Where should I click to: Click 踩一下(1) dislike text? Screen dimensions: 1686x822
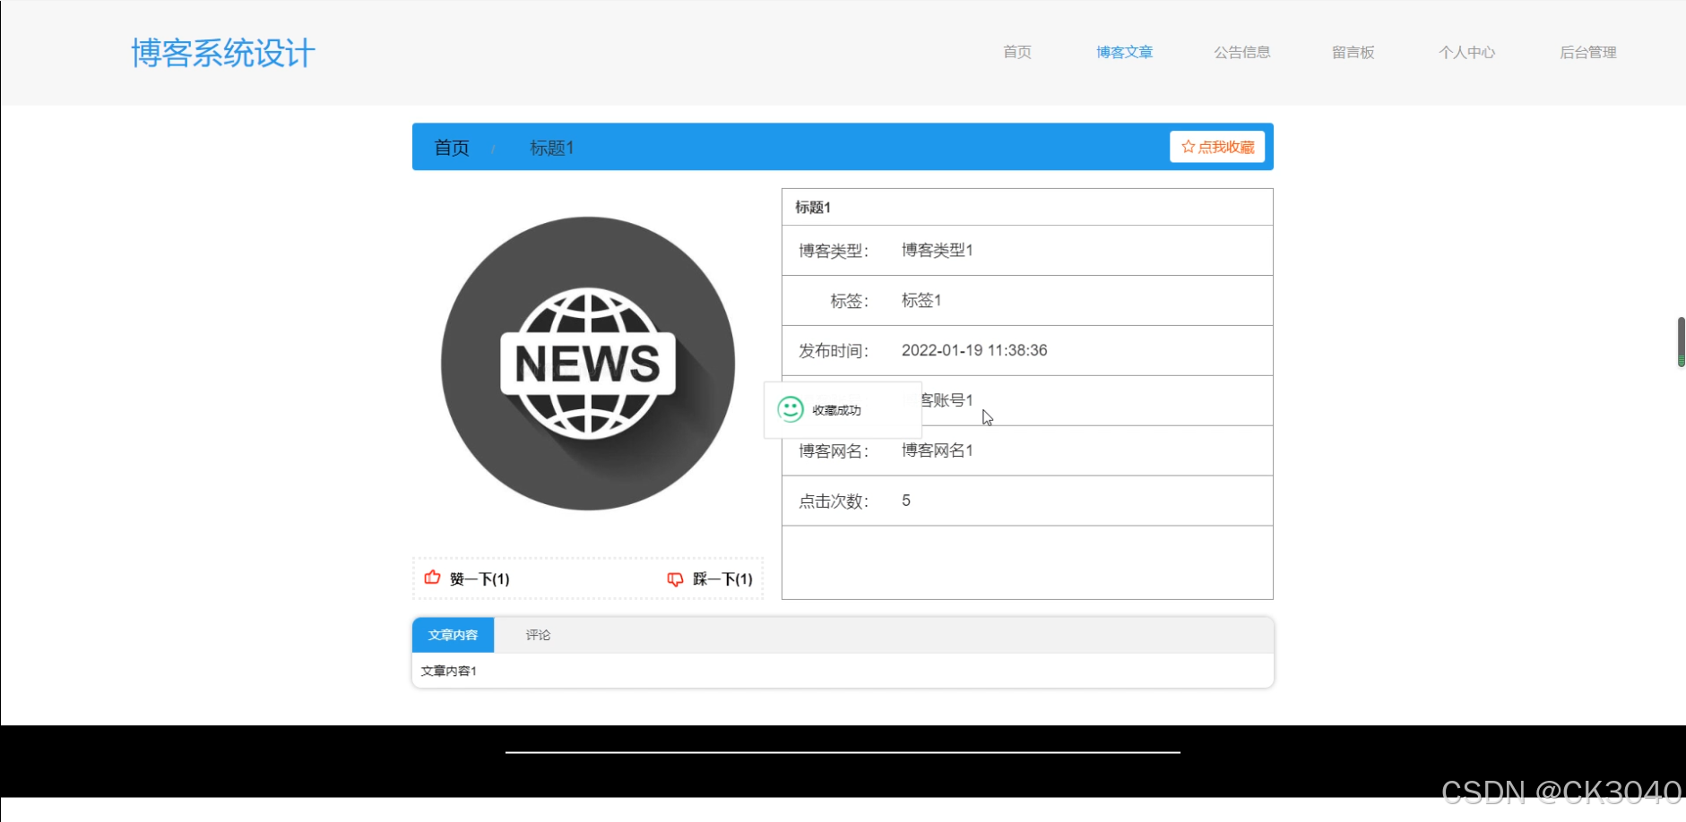point(722,579)
